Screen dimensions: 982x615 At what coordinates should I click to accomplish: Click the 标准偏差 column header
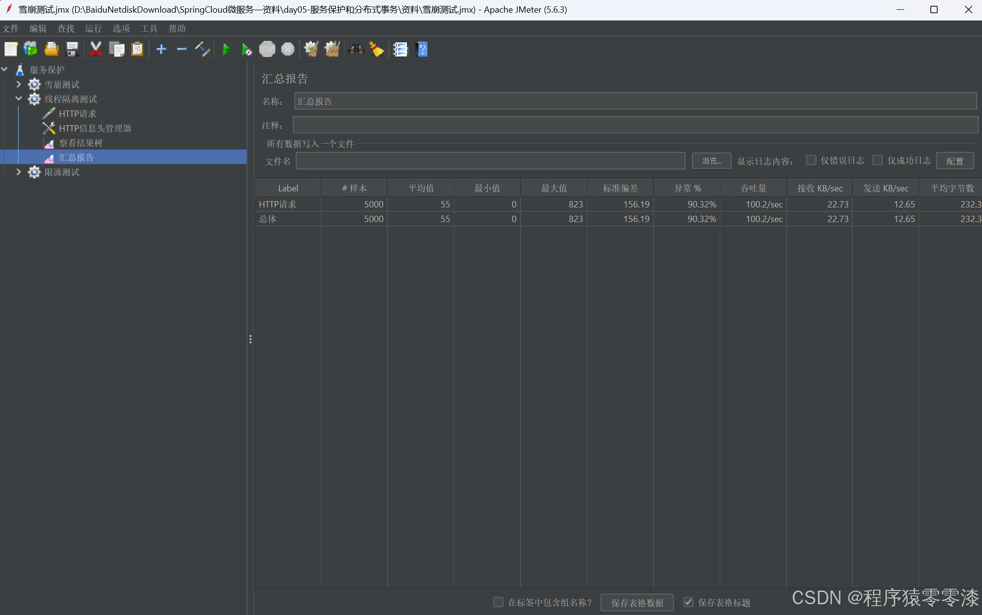coord(620,188)
